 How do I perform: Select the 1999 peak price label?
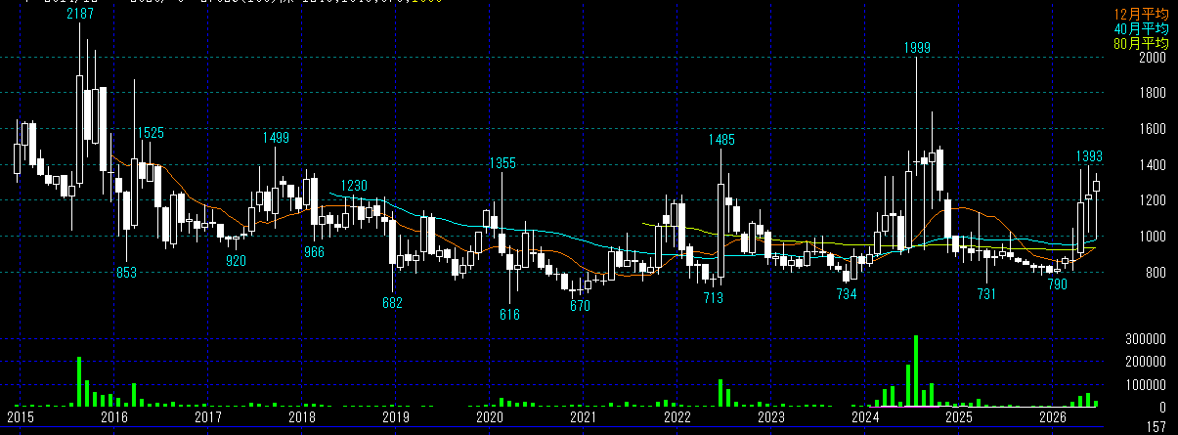917,48
